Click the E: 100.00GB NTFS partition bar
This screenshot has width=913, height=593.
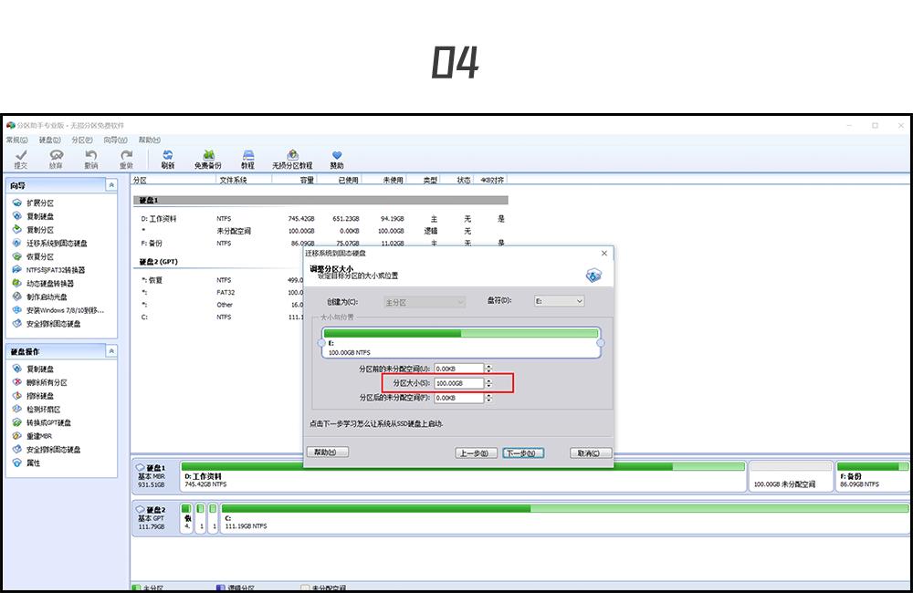coord(460,343)
